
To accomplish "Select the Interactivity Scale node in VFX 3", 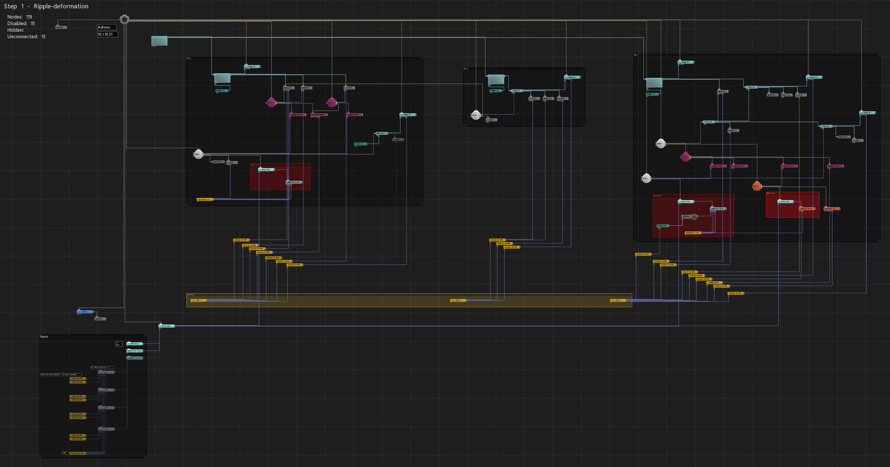I will pyautogui.click(x=693, y=233).
